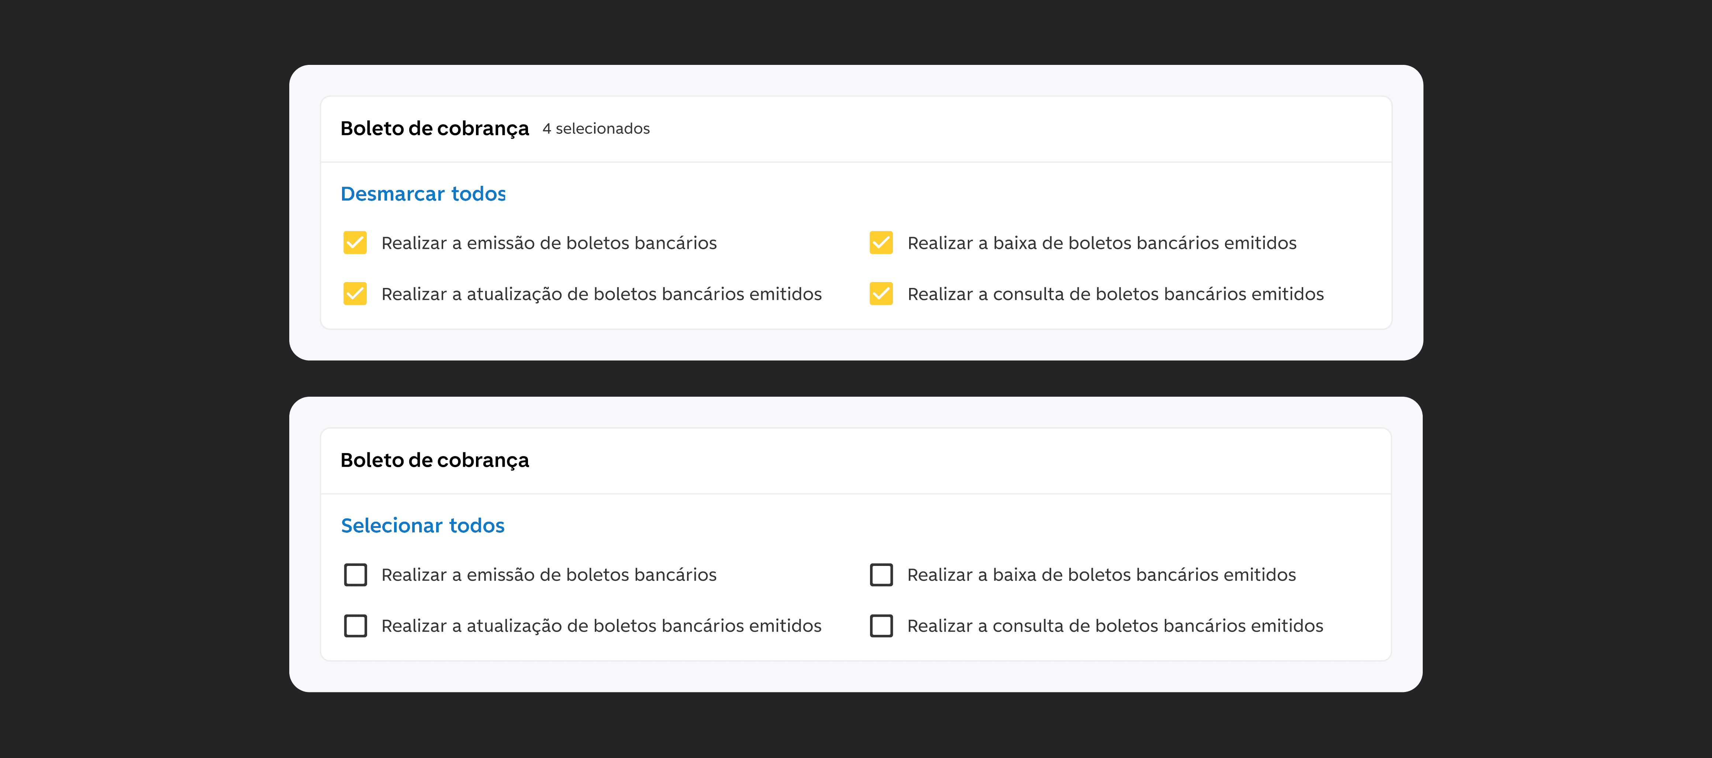Click 'Realizar a emissão' label text in the unchecked card
This screenshot has height=758, width=1712.
[548, 575]
